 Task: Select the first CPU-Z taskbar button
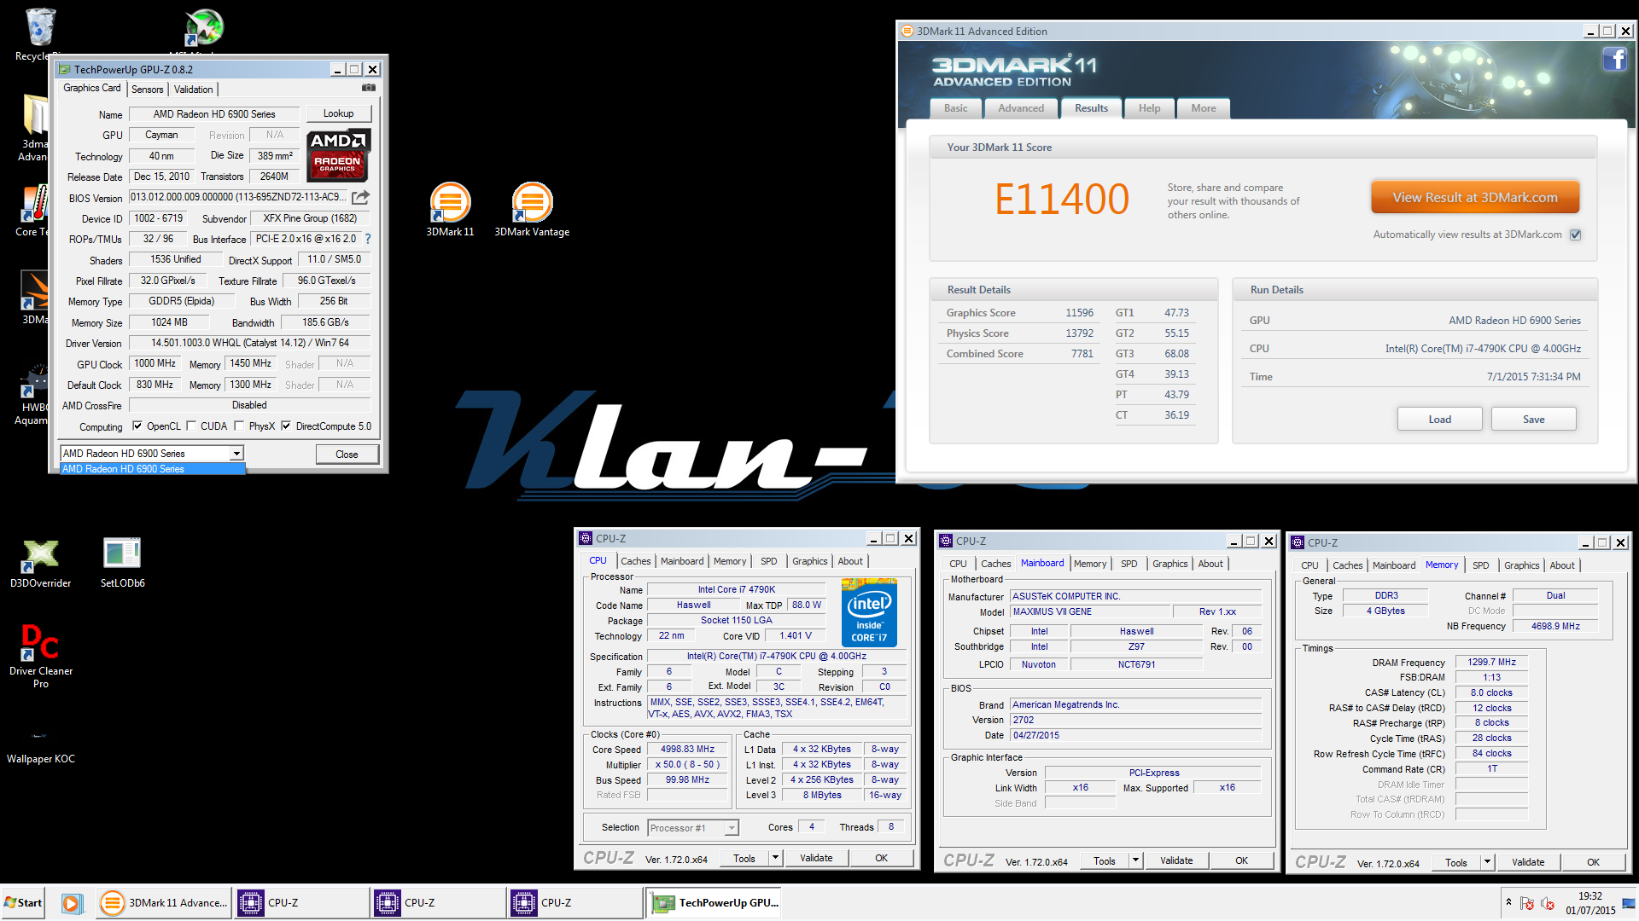pyautogui.click(x=300, y=903)
